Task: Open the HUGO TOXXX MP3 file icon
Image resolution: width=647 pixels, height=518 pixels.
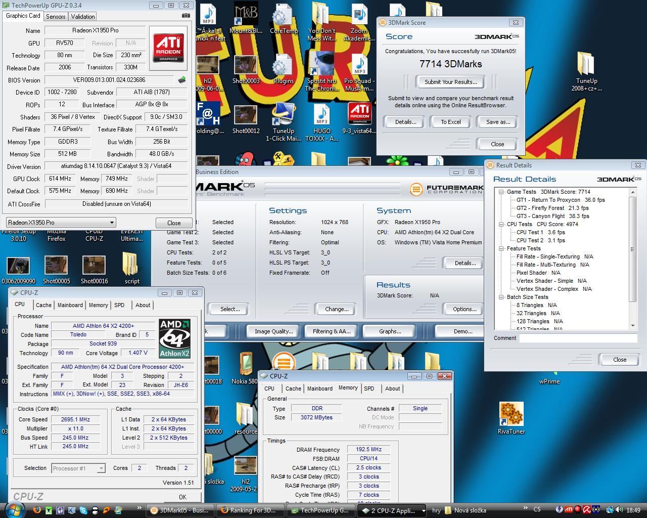Action: [x=321, y=122]
